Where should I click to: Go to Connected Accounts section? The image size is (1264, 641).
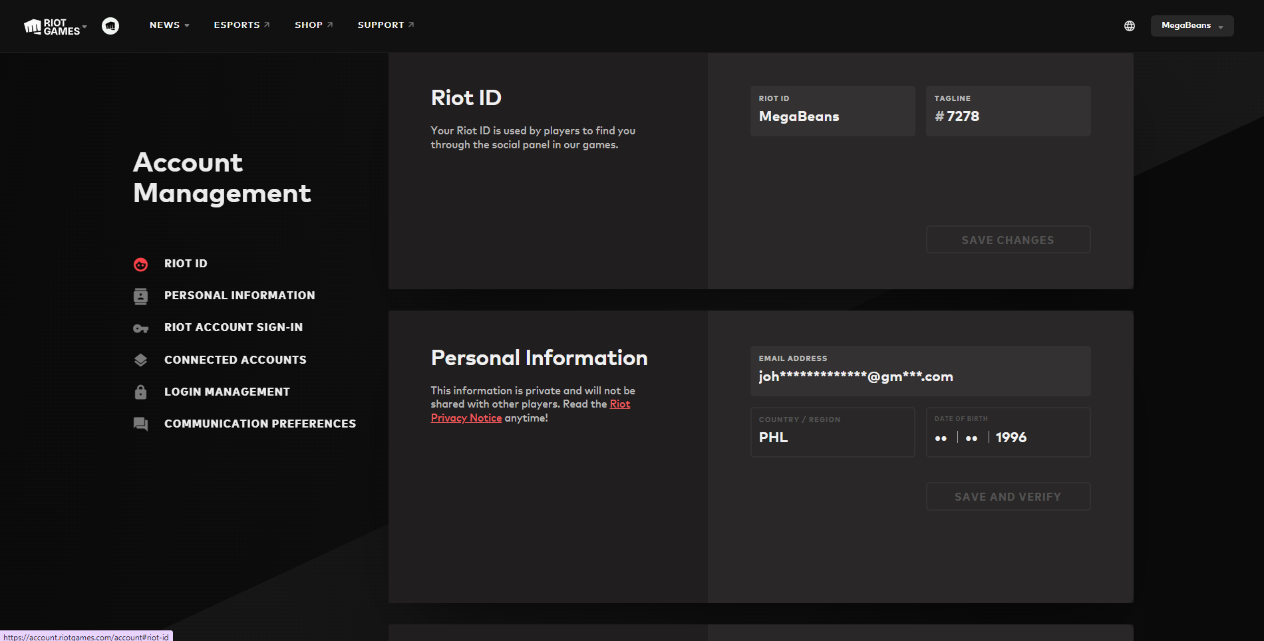point(236,360)
